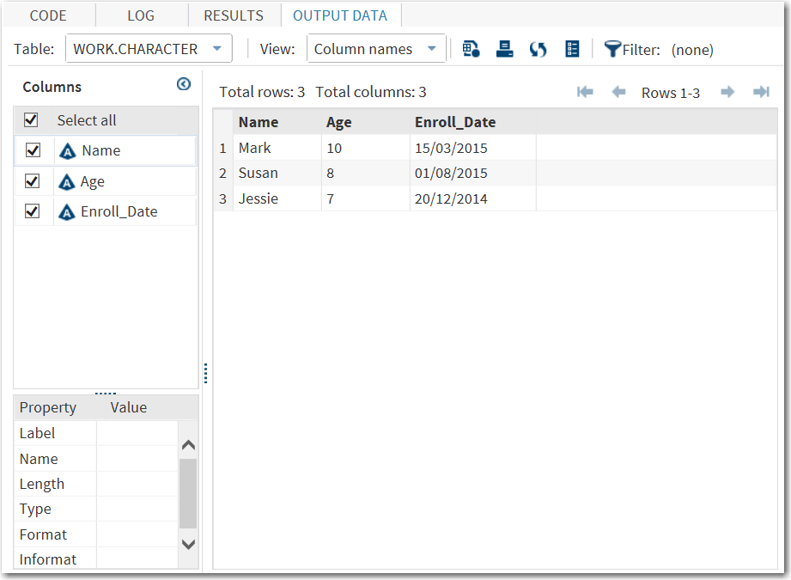This screenshot has height=580, width=791.
Task: Open the column display list icon
Action: click(x=572, y=49)
